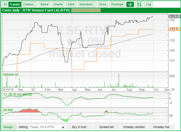
Task: Select Intraday line preset
Action: (x=161, y=127)
